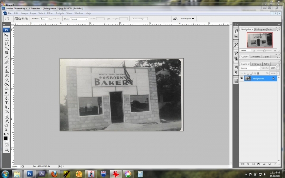Click the Go to Bridge icon

pos(175,19)
